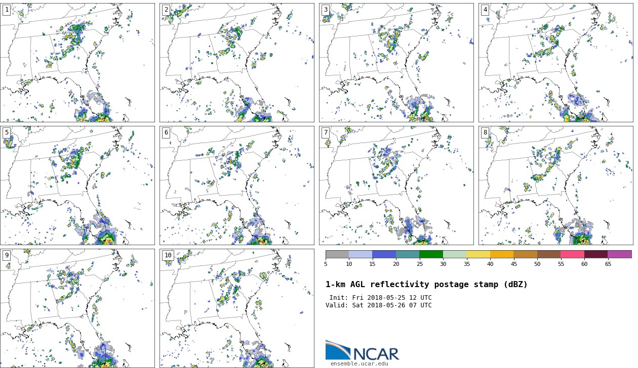Image resolution: width=638 pixels, height=368 pixels.
Task: Open ensemble member 2 map panel
Action: (x=237, y=63)
